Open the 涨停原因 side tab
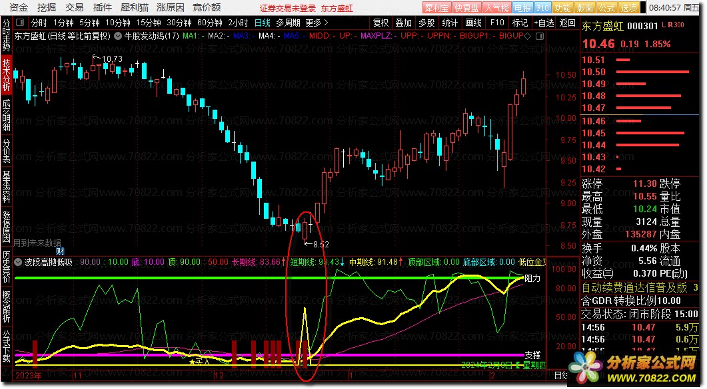The width and height of the screenshot is (707, 389). click(6, 227)
